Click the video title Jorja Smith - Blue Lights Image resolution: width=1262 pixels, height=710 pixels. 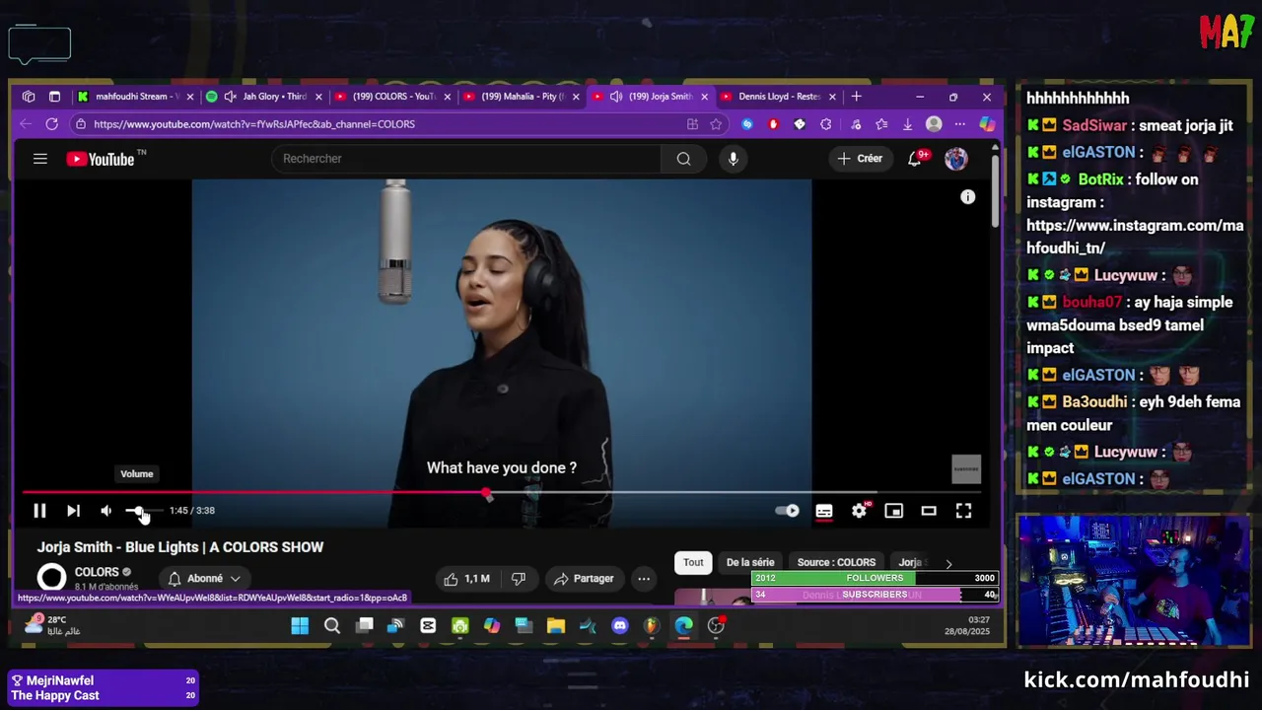click(x=180, y=547)
